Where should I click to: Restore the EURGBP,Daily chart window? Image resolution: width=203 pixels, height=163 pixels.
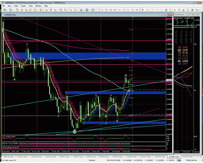pyautogui.click(x=165, y=15)
